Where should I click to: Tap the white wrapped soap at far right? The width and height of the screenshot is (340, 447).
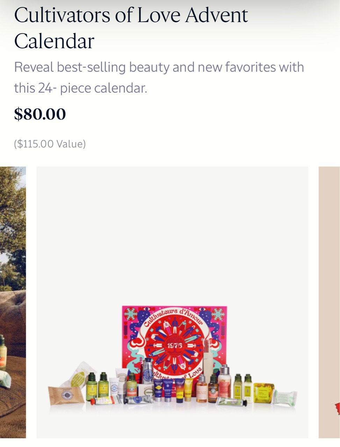tap(284, 399)
